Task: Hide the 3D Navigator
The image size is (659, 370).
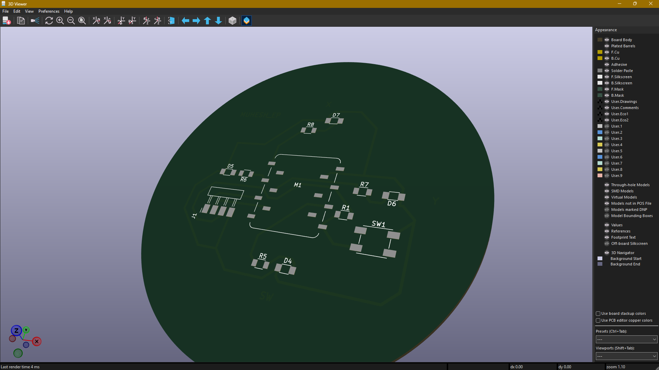Action: [x=607, y=253]
